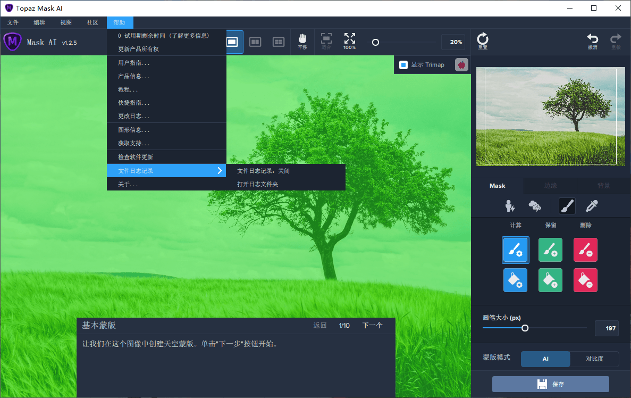Choose the red remove fill bucket
The image size is (631, 398).
585,280
